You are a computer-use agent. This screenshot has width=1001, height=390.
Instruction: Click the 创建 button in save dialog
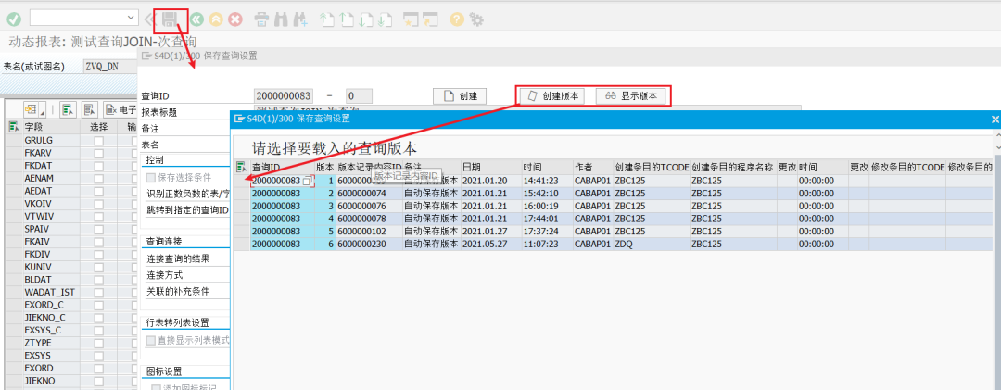point(460,96)
